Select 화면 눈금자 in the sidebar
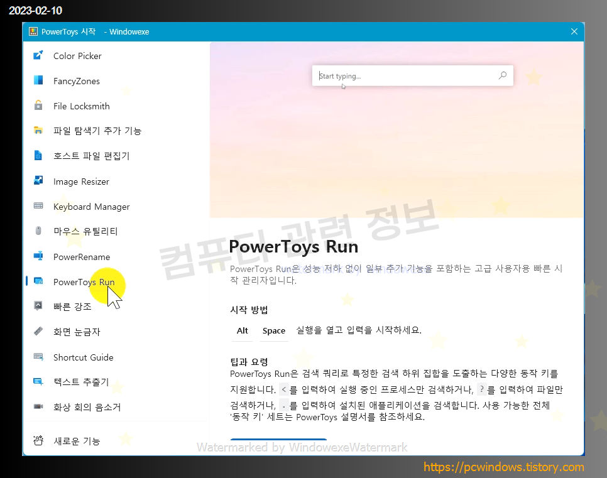Viewport: 607px width, 478px height. point(77,332)
